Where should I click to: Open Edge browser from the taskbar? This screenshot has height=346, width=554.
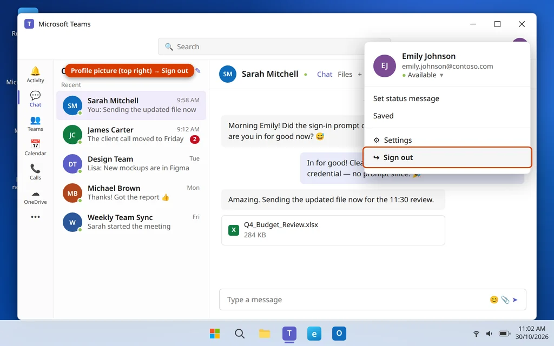[314, 333]
